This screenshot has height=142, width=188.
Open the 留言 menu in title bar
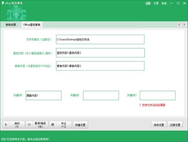click(164, 3)
